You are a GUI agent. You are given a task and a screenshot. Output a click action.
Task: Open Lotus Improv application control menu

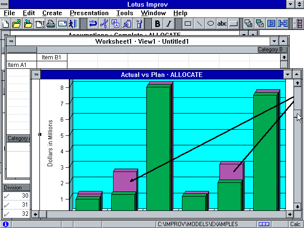(x=4, y=4)
